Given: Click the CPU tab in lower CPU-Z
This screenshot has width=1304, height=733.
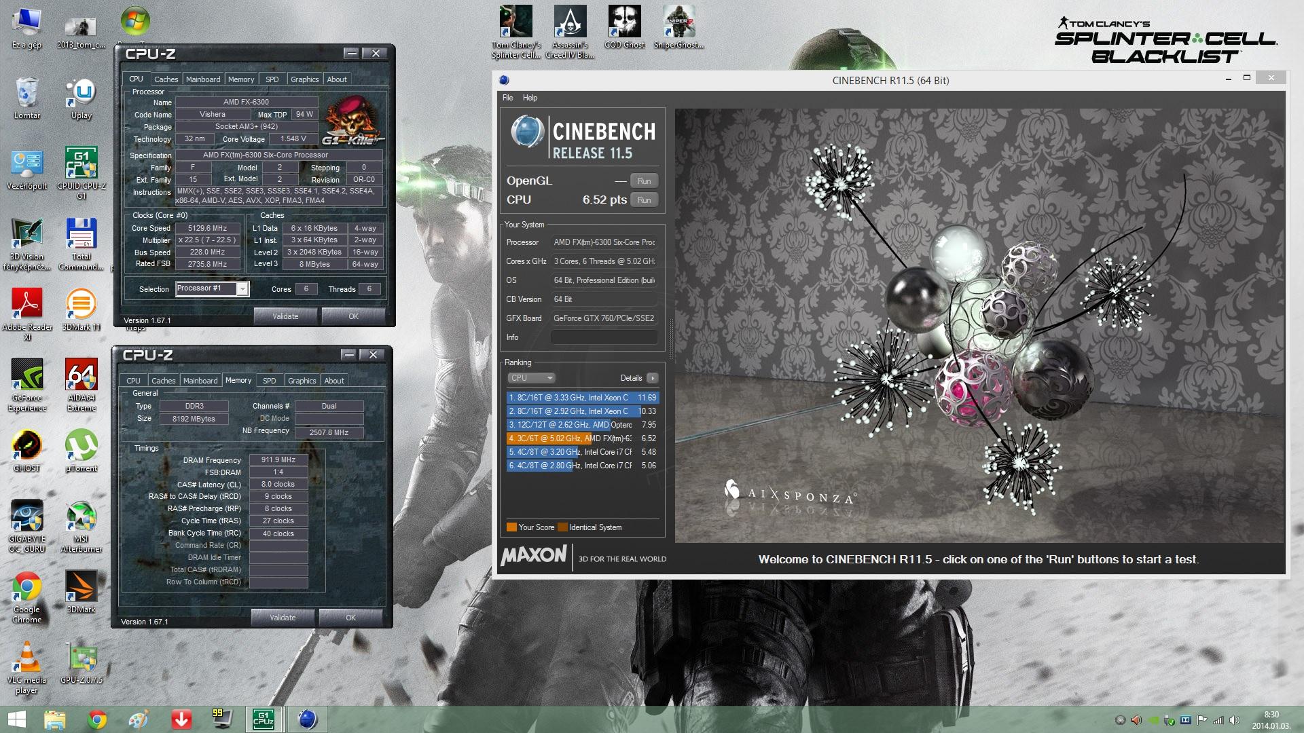Looking at the screenshot, I should click(x=134, y=381).
